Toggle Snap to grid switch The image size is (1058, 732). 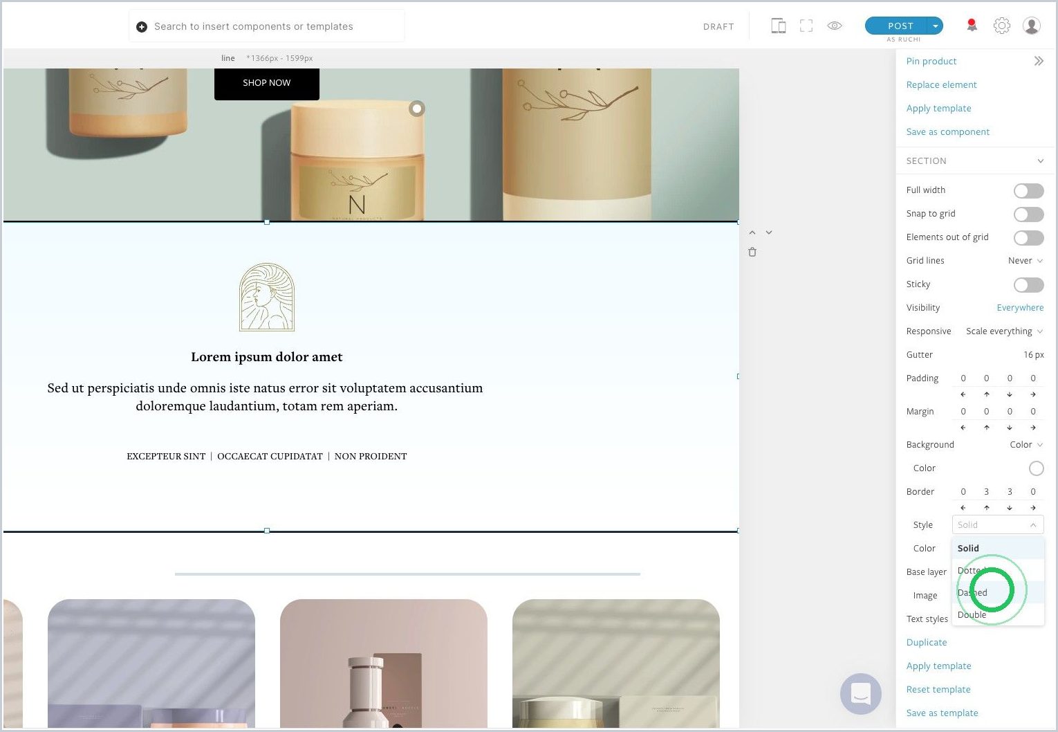(1028, 214)
